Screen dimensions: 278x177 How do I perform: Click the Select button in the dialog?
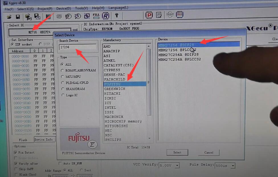tap(177, 152)
